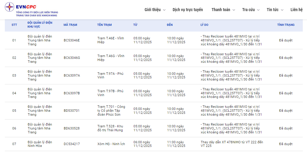
Task: Click the EVNCPC logo
Action: (32, 9)
